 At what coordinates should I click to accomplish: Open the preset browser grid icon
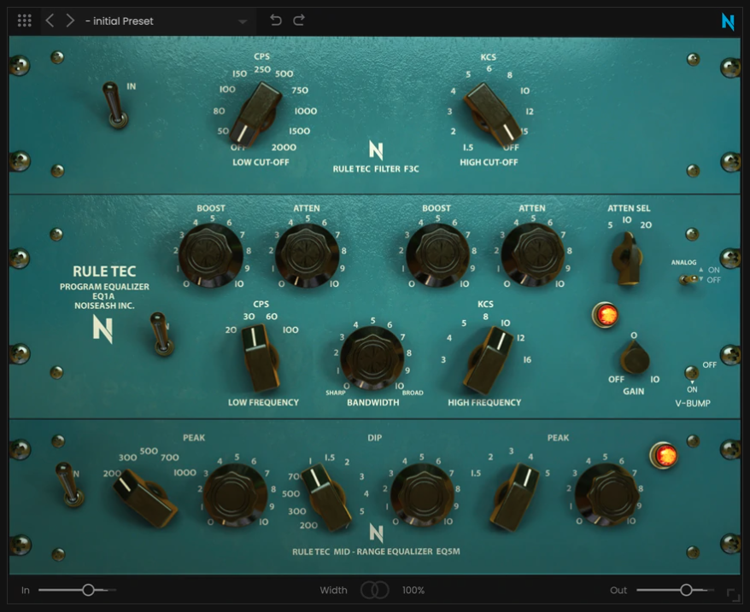(x=25, y=20)
